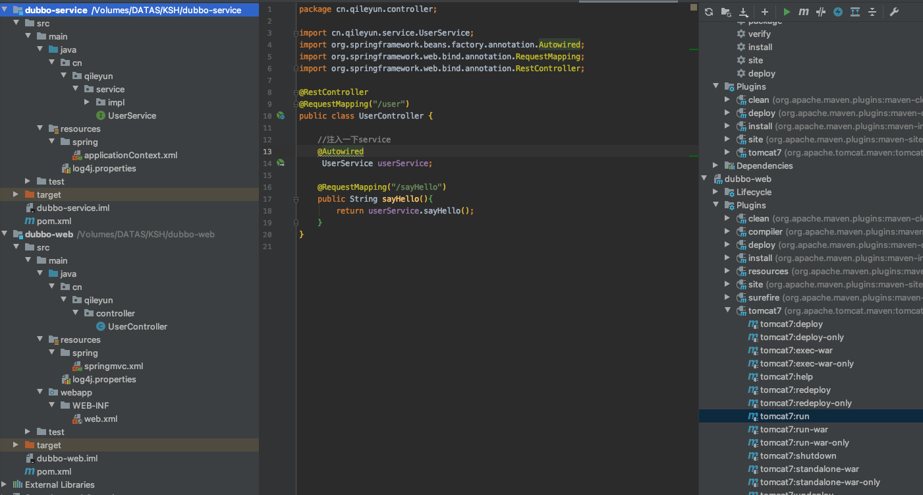Toggle Skip Tests mode lightning icon

[x=838, y=12]
